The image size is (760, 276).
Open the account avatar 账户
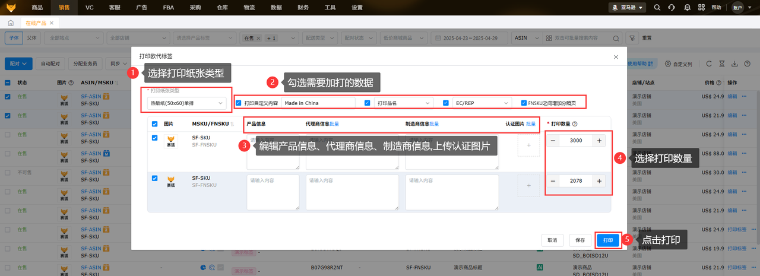pos(737,8)
